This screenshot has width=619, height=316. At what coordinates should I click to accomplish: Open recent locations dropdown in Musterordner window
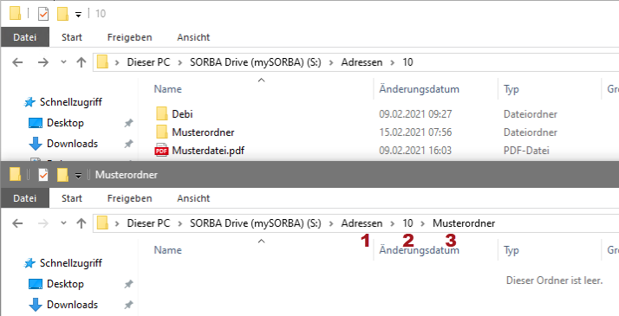63,223
